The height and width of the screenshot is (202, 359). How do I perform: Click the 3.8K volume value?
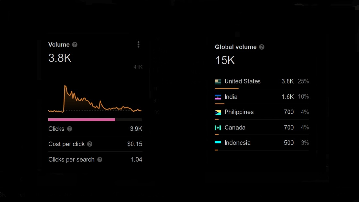coord(60,58)
